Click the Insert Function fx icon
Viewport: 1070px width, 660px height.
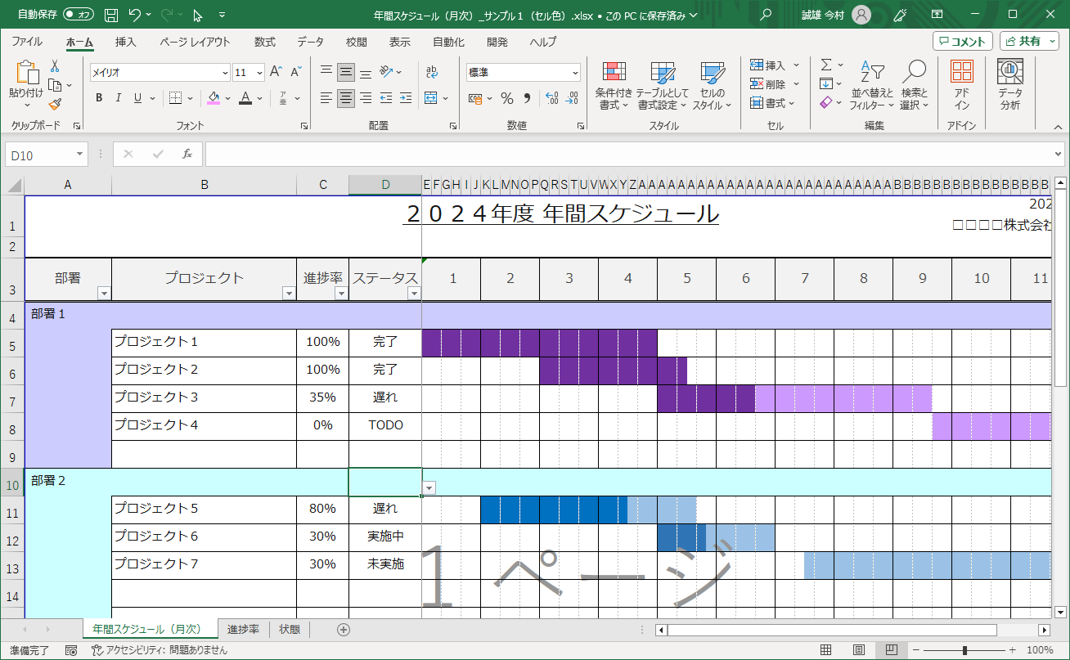[187, 155]
